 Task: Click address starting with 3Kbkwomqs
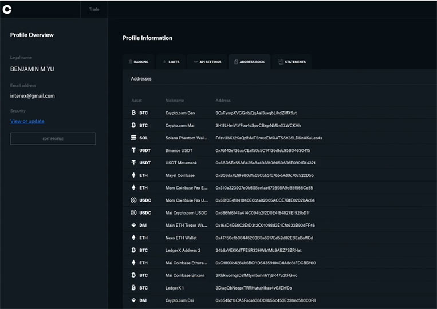[x=257, y=275]
